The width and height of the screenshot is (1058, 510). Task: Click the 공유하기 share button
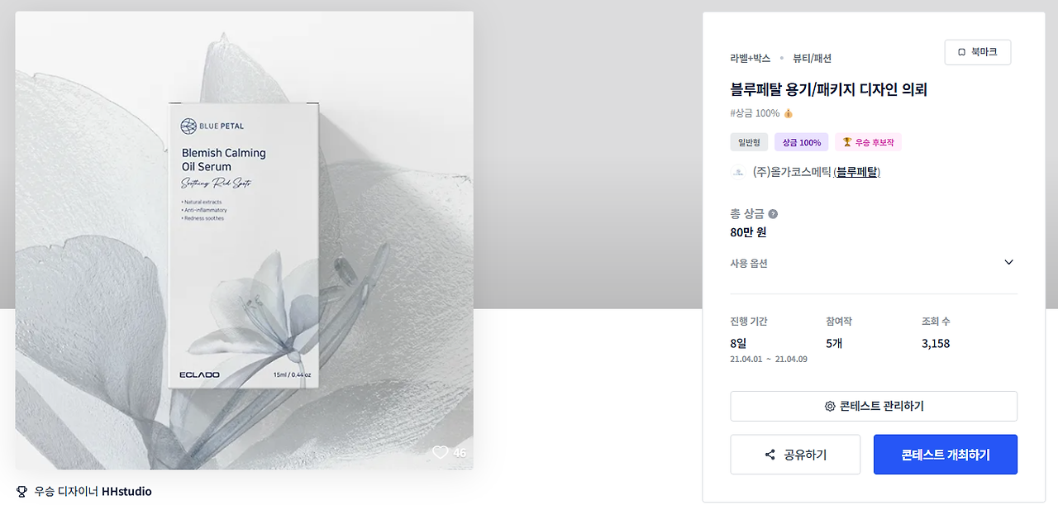coord(795,455)
